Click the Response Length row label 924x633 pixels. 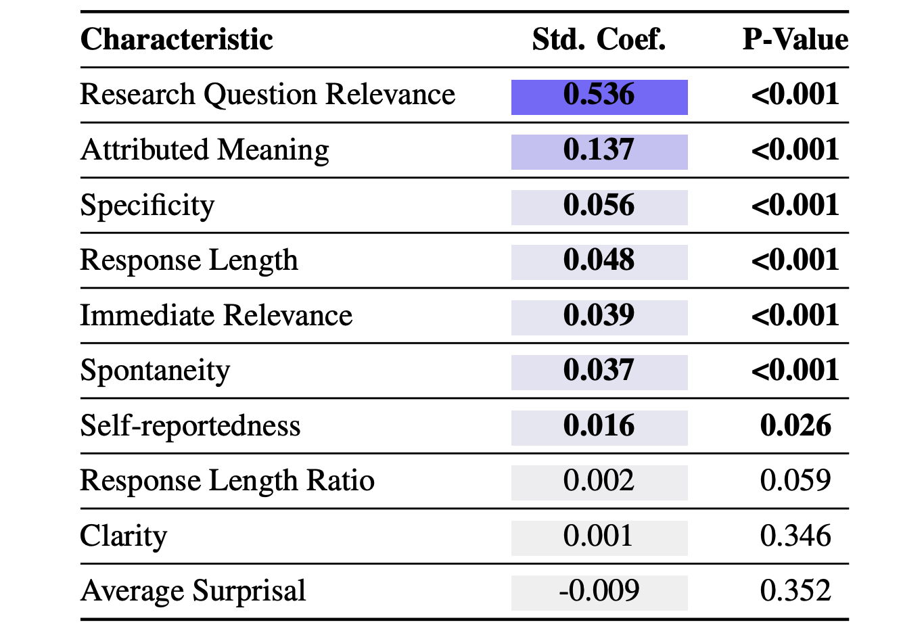pyautogui.click(x=189, y=260)
